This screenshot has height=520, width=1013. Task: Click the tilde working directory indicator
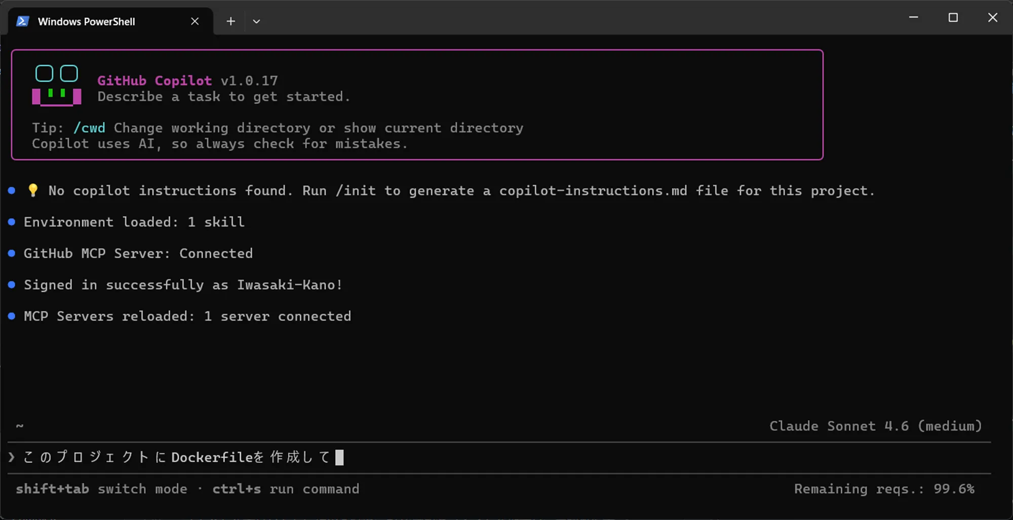point(20,426)
